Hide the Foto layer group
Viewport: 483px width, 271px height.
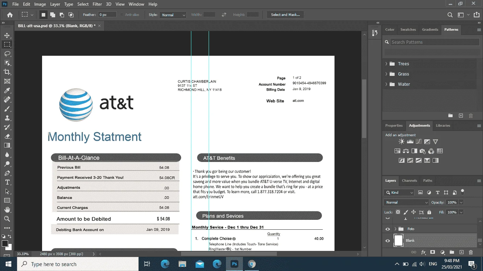click(388, 229)
